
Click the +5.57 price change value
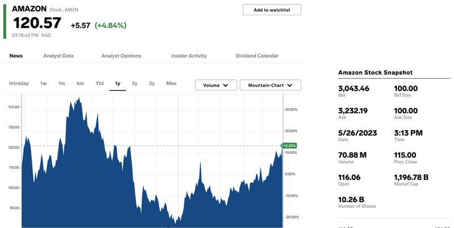81,25
